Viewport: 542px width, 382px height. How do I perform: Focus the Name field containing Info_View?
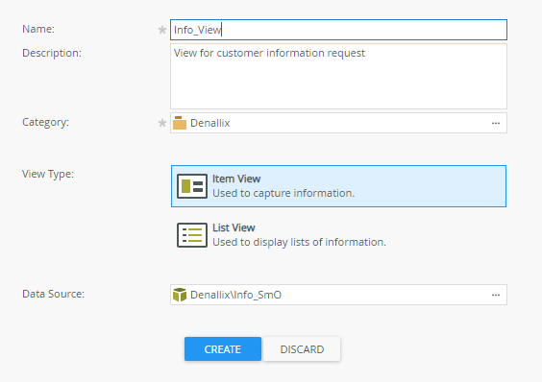coord(338,30)
